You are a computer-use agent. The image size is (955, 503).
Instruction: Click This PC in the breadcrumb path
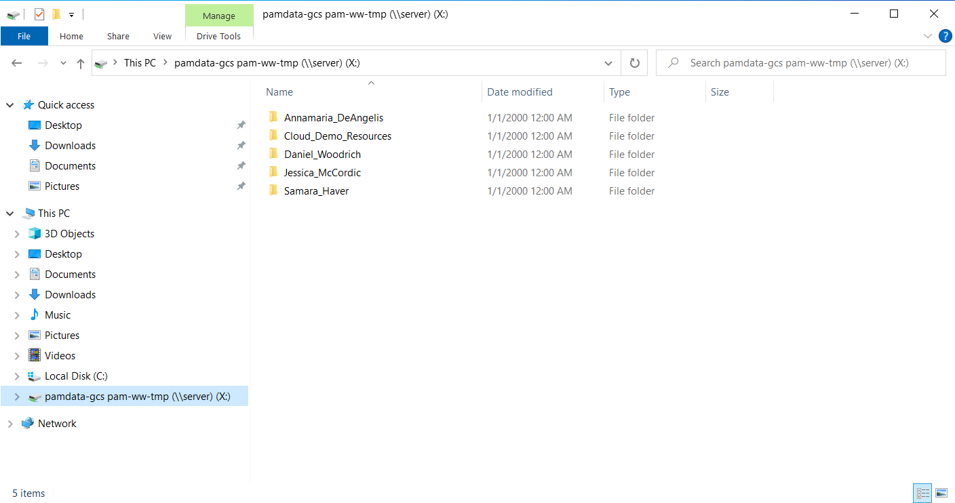pos(140,63)
